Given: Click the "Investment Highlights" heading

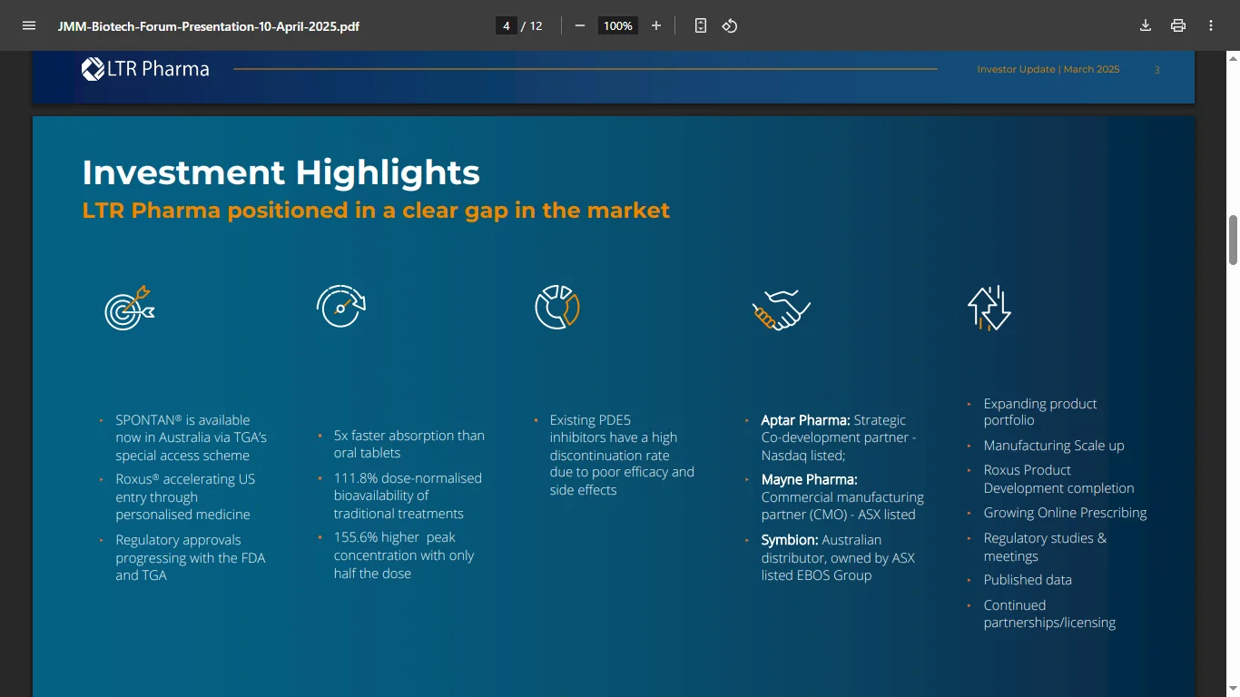Looking at the screenshot, I should click(x=281, y=172).
